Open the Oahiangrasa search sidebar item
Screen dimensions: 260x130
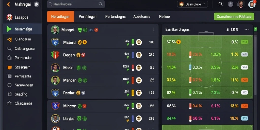coord(21,48)
